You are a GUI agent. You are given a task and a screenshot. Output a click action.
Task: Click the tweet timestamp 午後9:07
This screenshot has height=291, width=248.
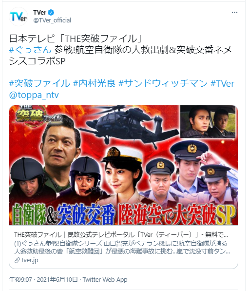click(x=20, y=279)
